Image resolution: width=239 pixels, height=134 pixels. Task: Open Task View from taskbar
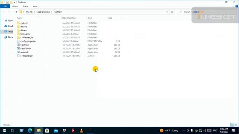[x=13, y=131]
